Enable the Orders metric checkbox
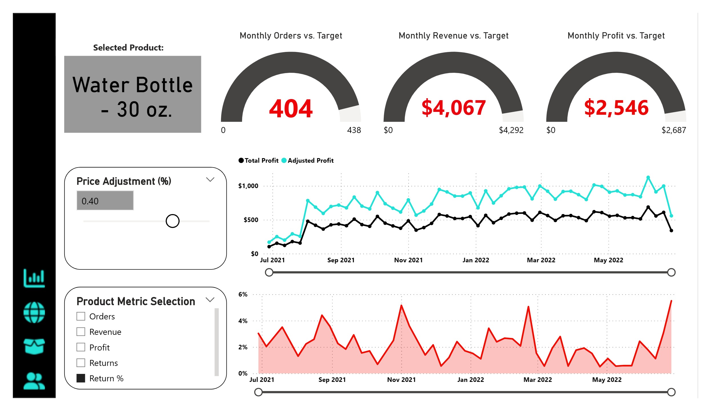Viewport: 711px width, 411px height. (81, 316)
